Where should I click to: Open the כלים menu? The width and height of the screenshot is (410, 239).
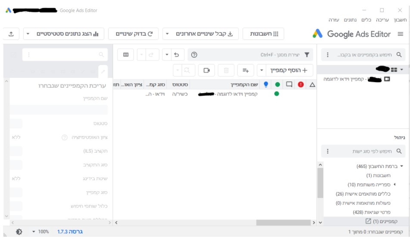[x=366, y=20]
